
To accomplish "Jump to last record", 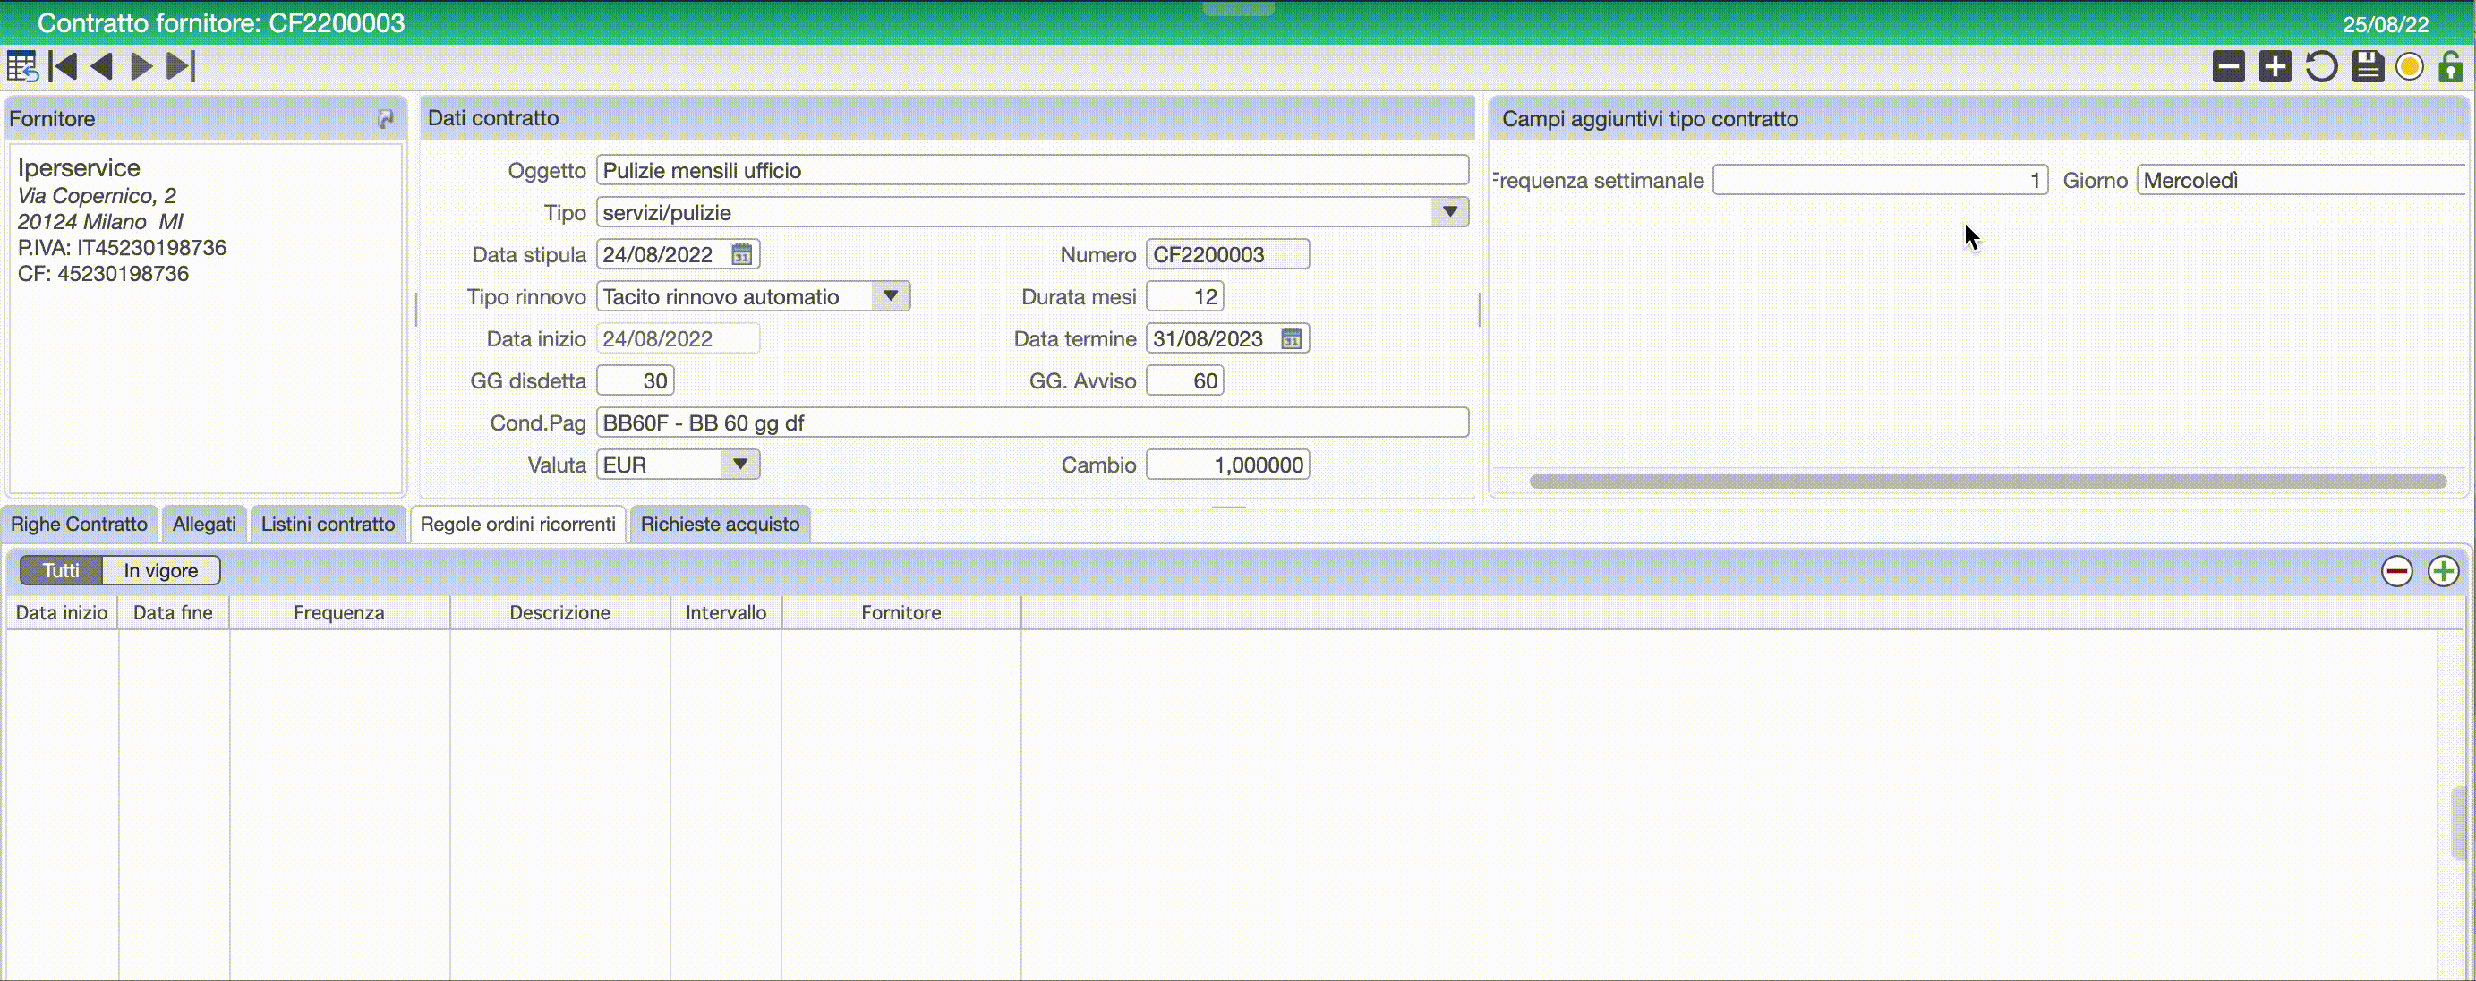I will 181,66.
